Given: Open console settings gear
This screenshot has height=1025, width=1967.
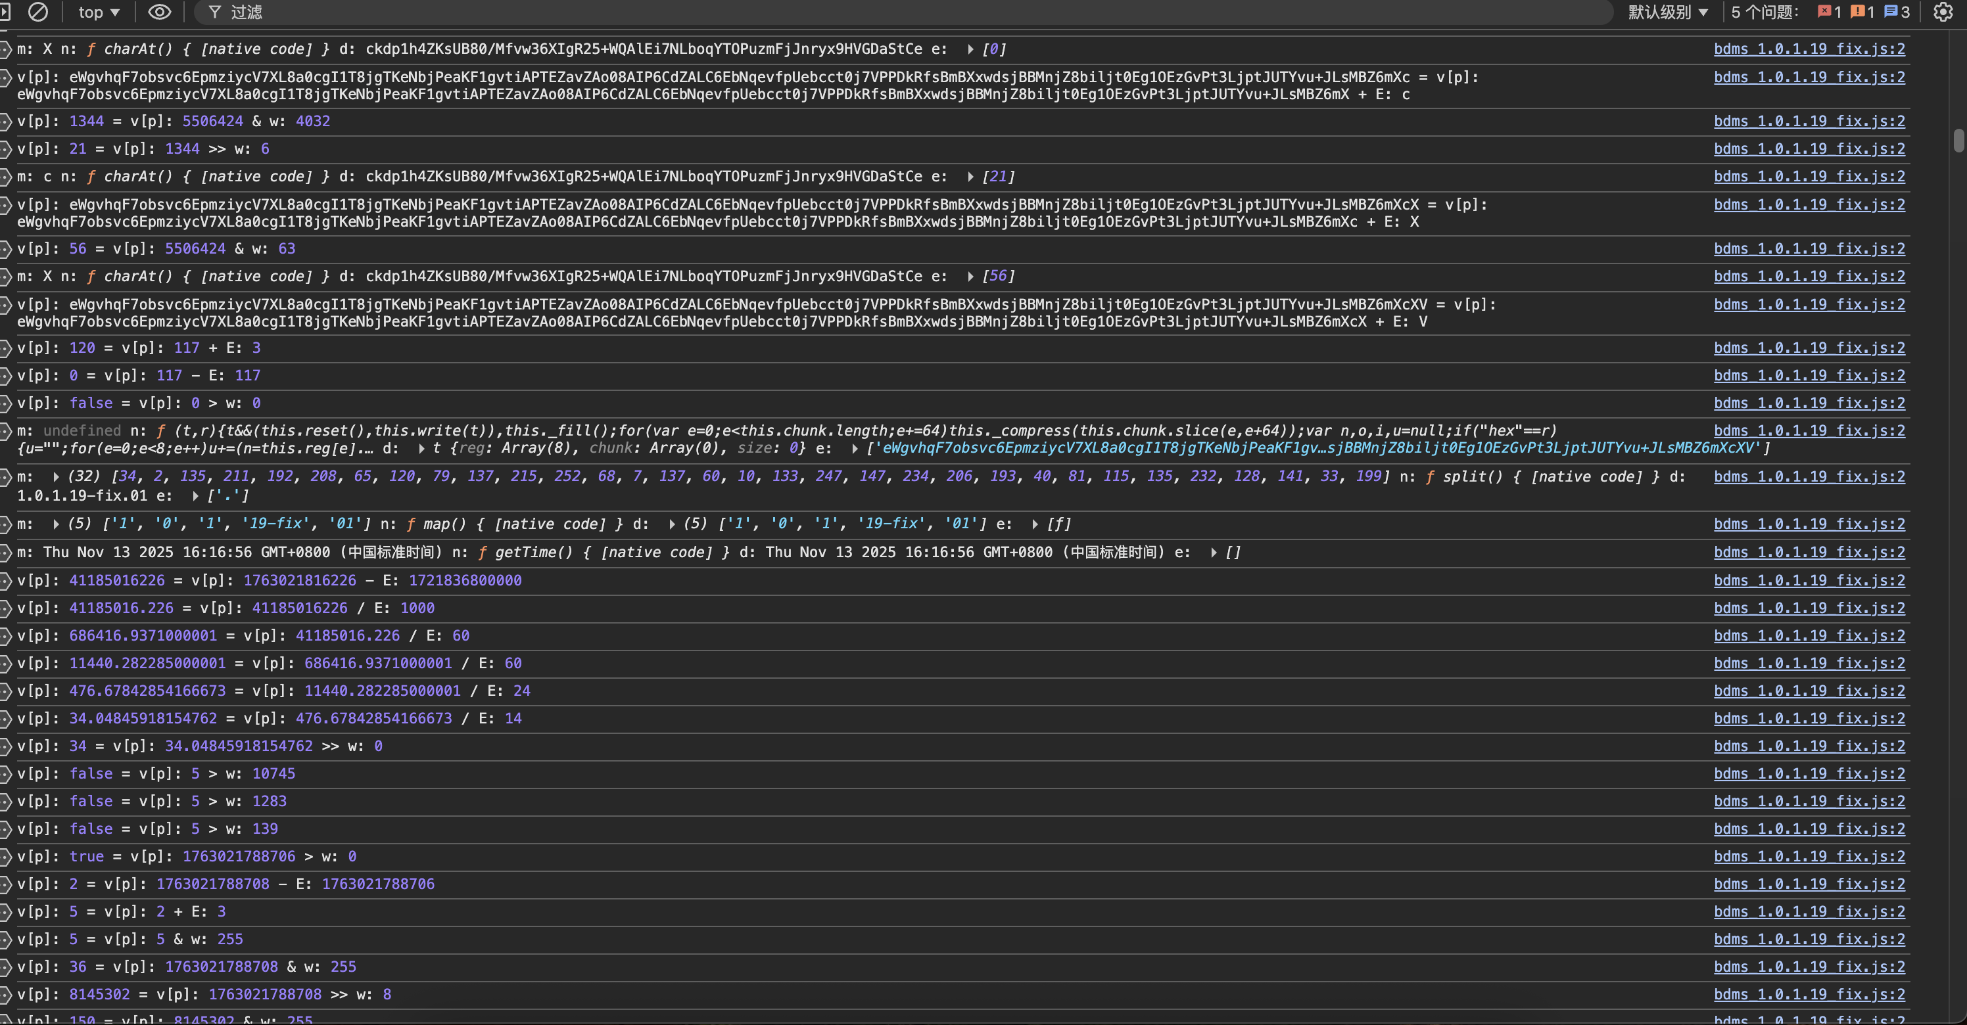Looking at the screenshot, I should [x=1943, y=12].
